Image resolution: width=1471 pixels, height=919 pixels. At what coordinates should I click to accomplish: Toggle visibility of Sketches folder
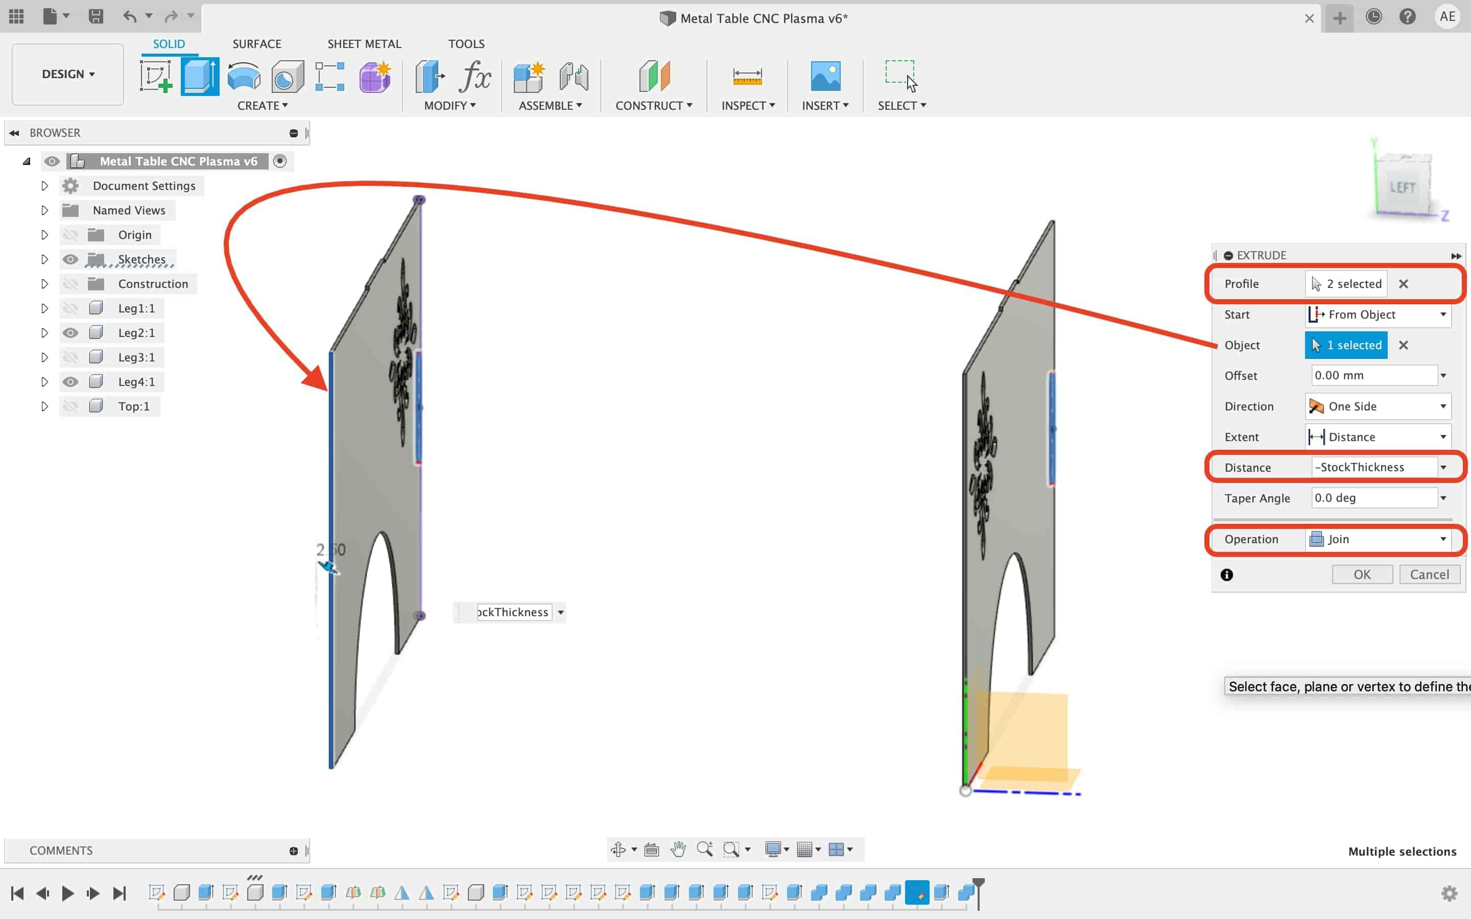click(70, 259)
